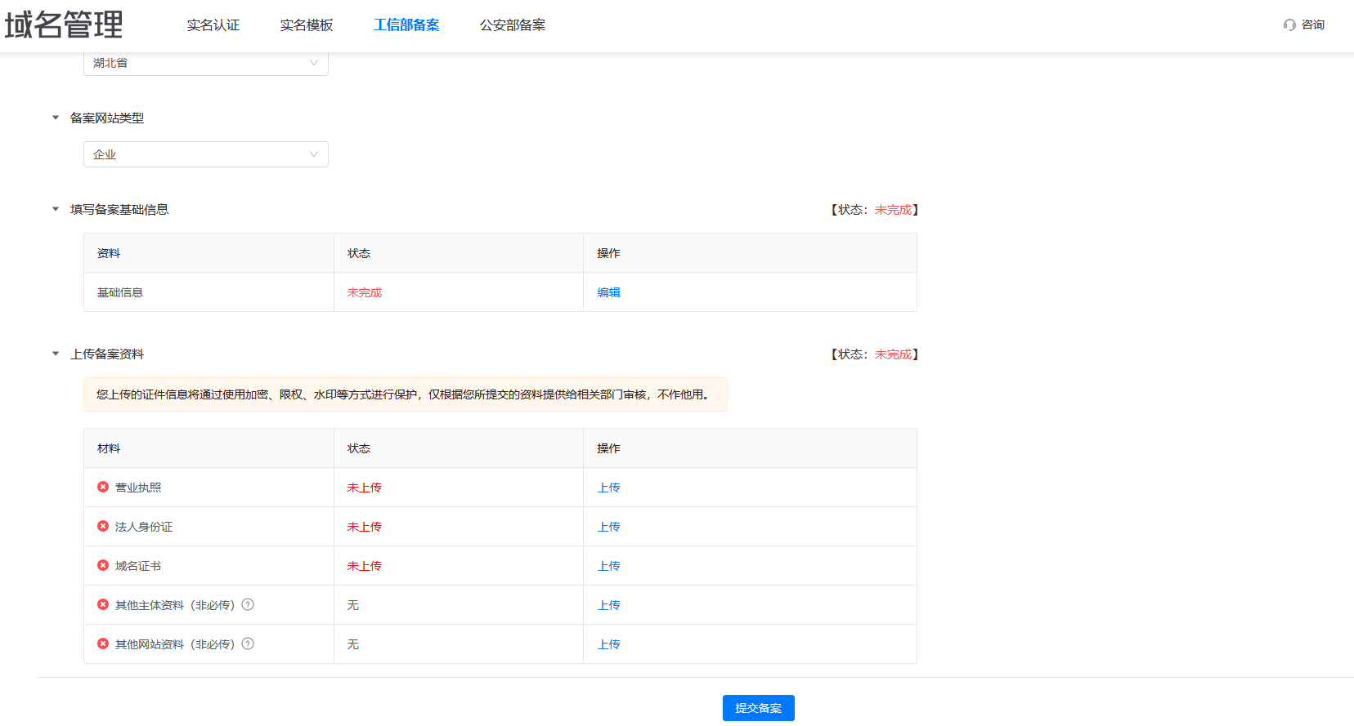1354x726 pixels.
Task: Upload 其他主体资料 file
Action: coord(609,605)
